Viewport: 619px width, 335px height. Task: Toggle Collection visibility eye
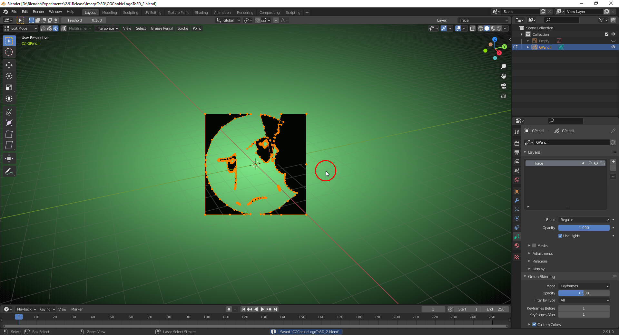pos(613,34)
